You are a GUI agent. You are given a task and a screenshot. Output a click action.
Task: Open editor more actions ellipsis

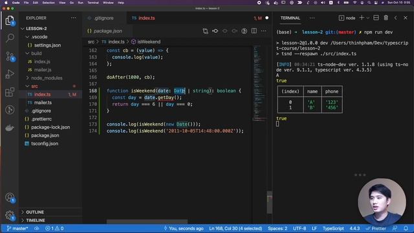(263, 31)
